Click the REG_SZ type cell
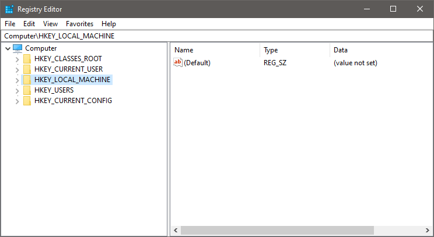The height and width of the screenshot is (237, 434). (275, 63)
